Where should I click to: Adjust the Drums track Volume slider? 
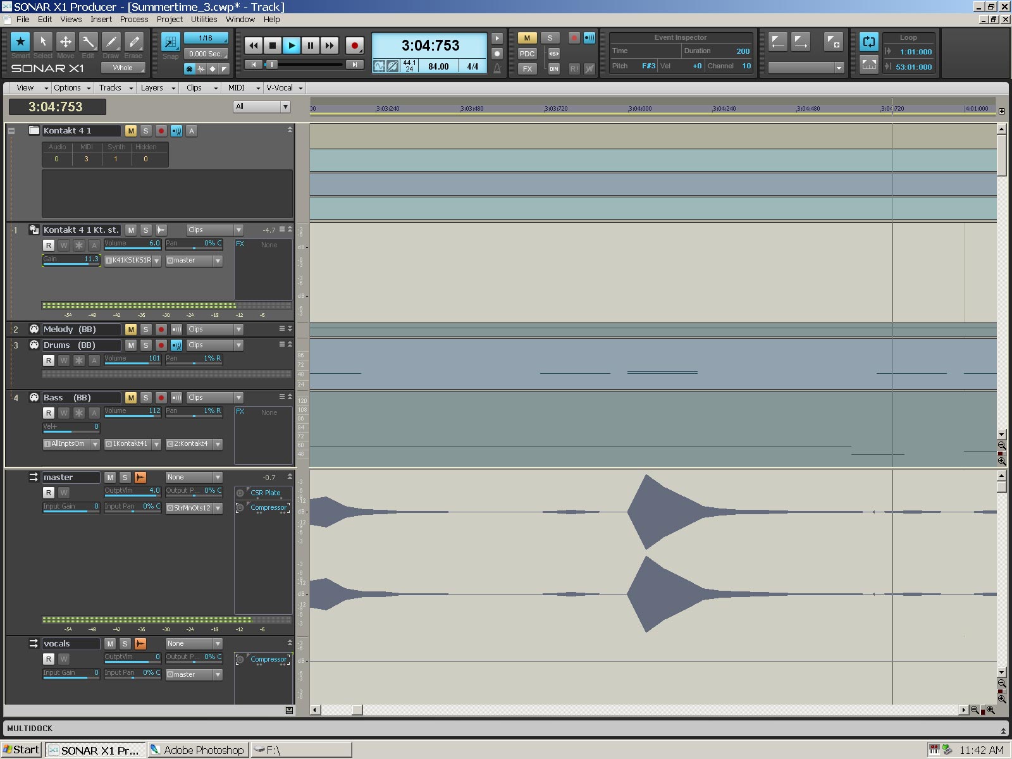(x=132, y=359)
